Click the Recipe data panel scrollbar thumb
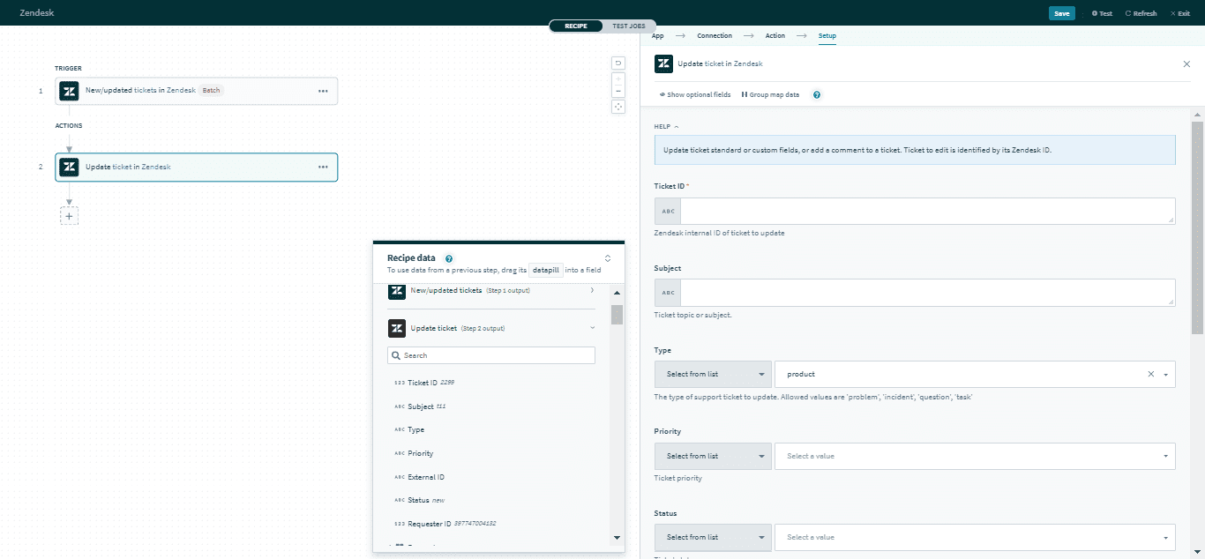Viewport: 1205px width, 559px height. [617, 315]
